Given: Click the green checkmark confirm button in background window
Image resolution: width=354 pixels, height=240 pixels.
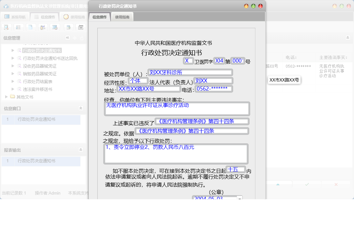Looking at the screenshot, I should point(307,184).
